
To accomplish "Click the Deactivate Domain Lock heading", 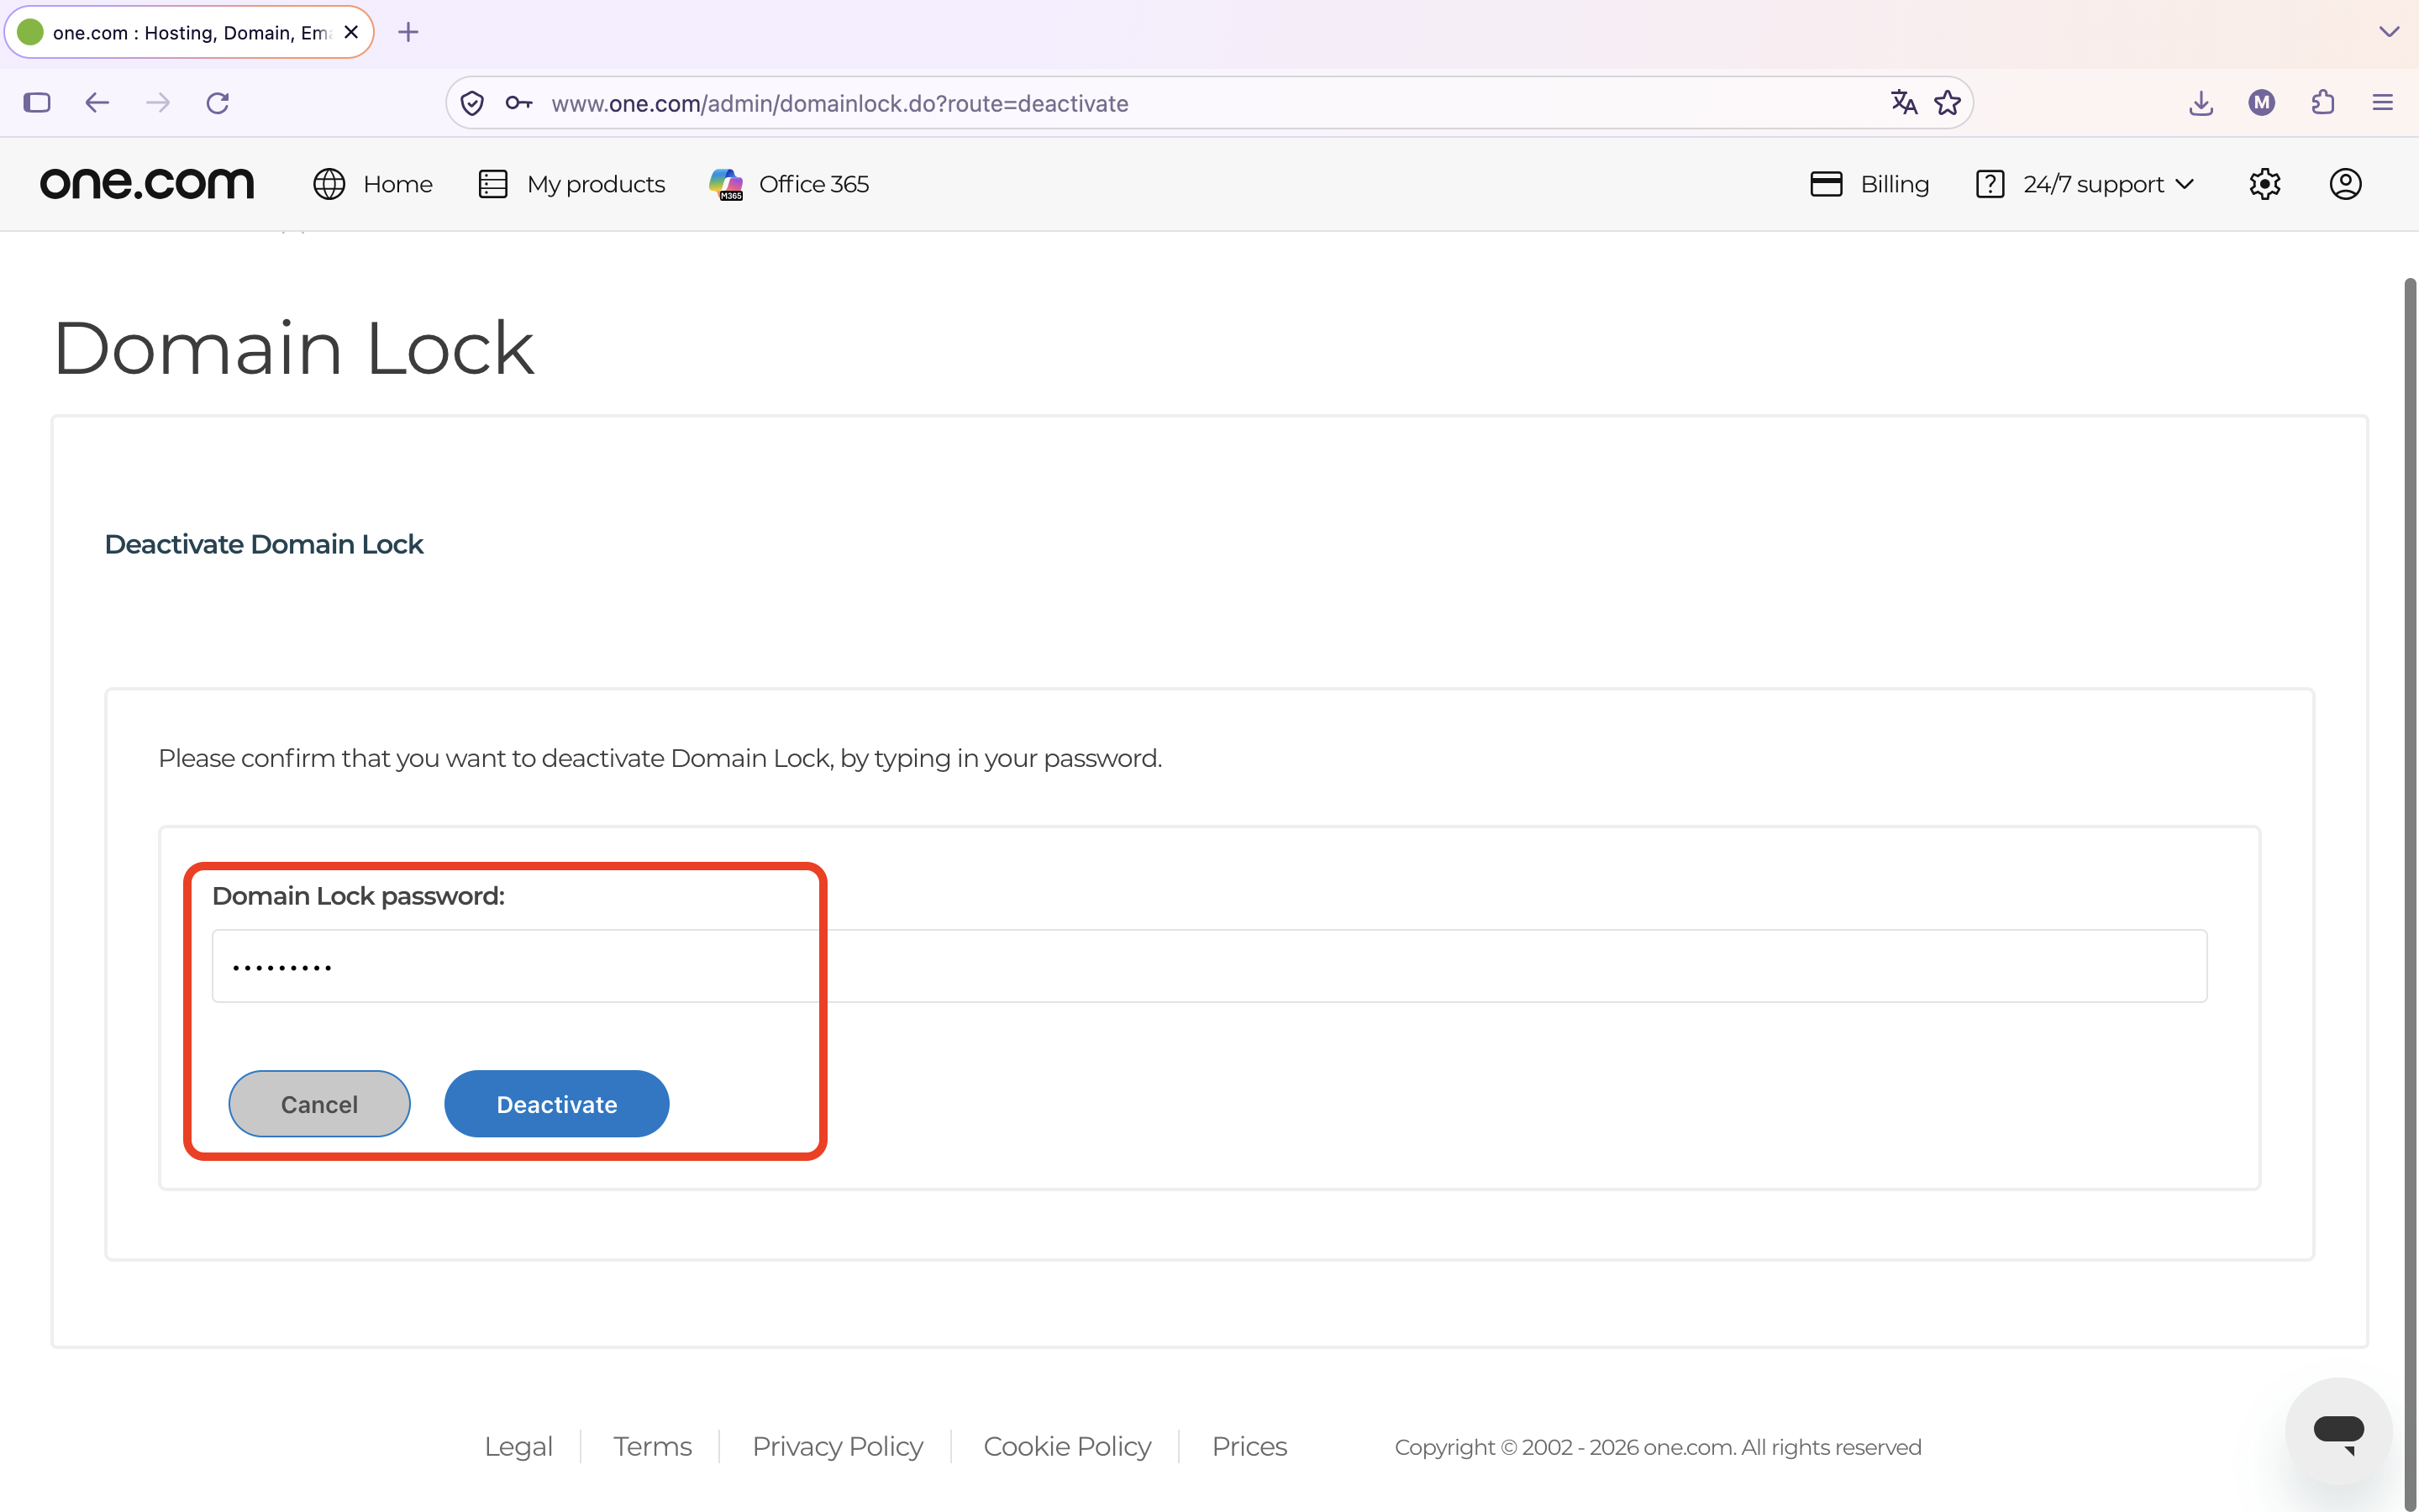I will pos(264,544).
